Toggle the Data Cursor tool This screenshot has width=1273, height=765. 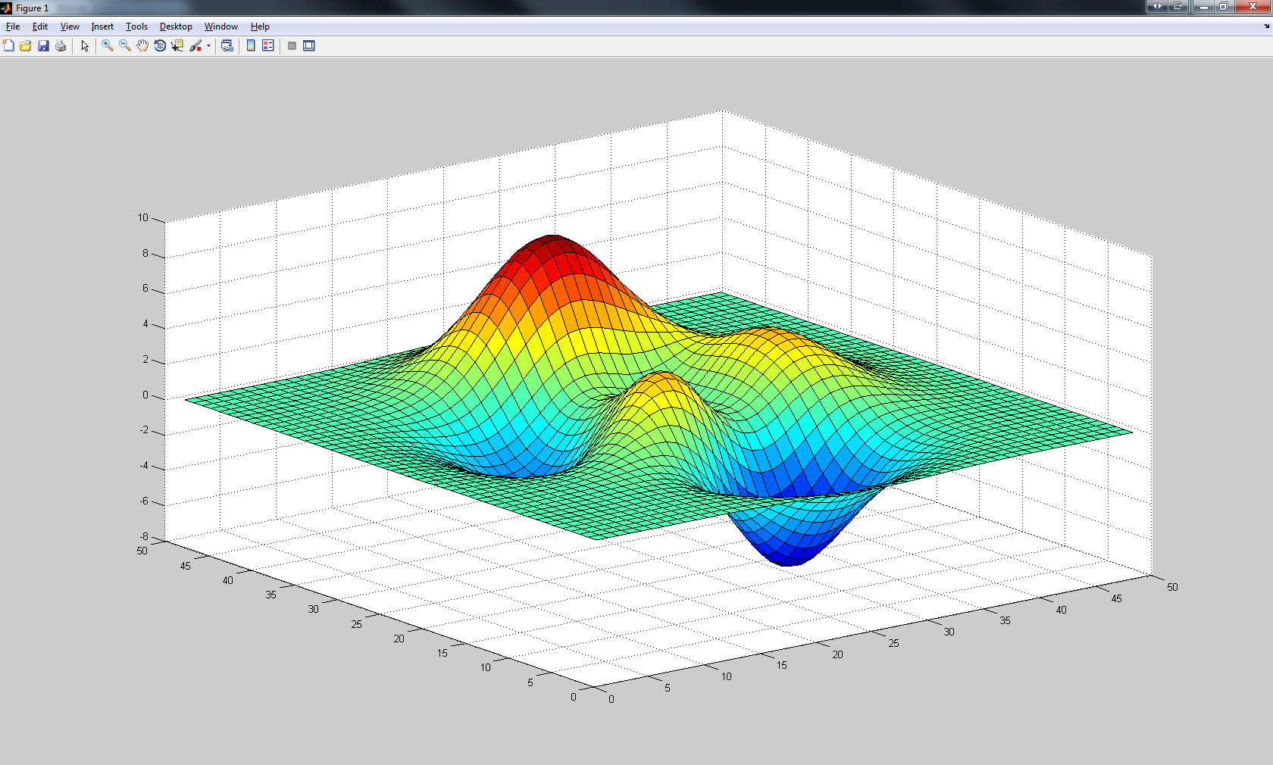[x=177, y=46]
